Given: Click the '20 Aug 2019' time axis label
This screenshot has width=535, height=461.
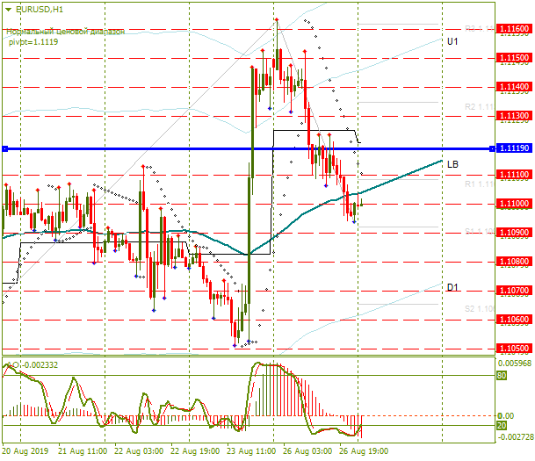Looking at the screenshot, I should click(x=25, y=451).
